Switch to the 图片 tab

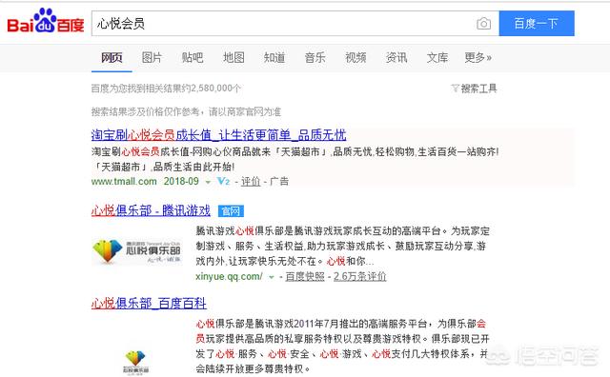tap(152, 57)
